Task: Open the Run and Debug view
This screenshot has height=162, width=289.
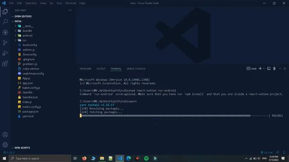Action: tap(5, 53)
